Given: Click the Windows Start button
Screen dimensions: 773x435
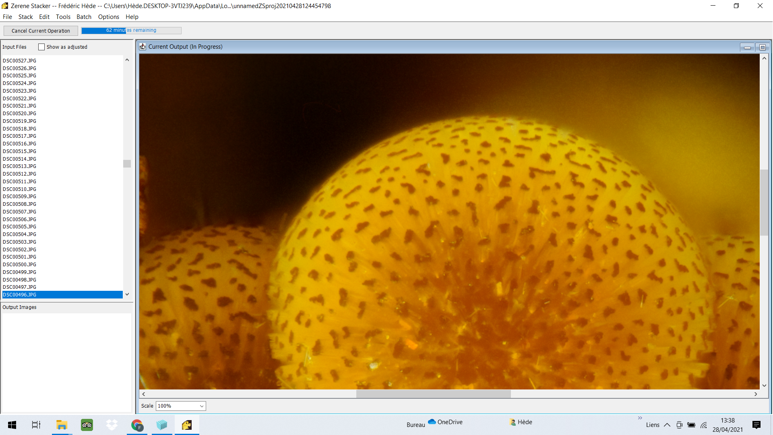Looking at the screenshot, I should [x=12, y=425].
